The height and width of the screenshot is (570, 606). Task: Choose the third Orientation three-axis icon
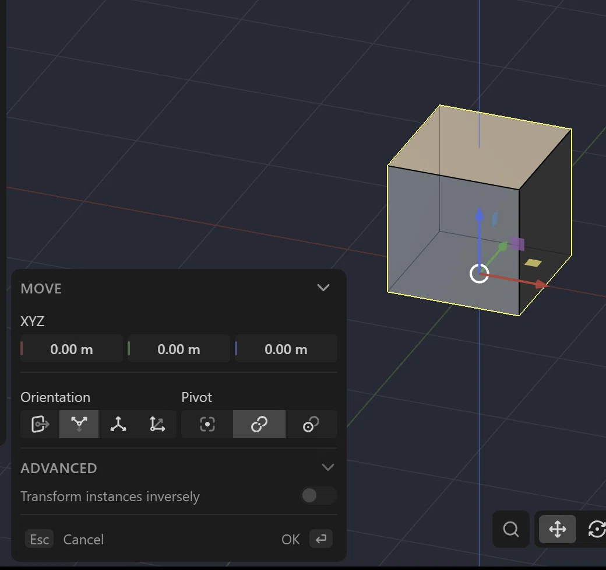pos(118,424)
